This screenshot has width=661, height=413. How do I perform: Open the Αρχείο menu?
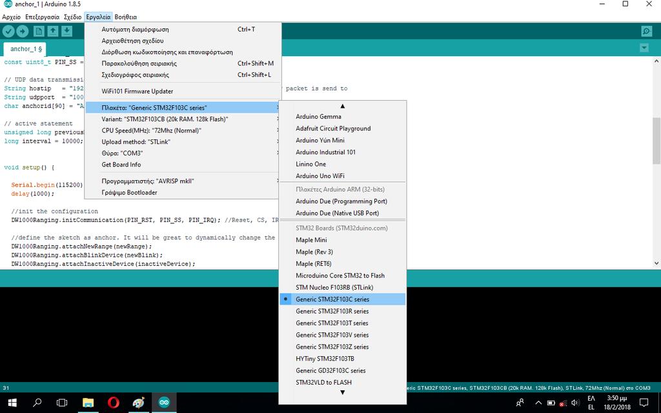tap(12, 17)
